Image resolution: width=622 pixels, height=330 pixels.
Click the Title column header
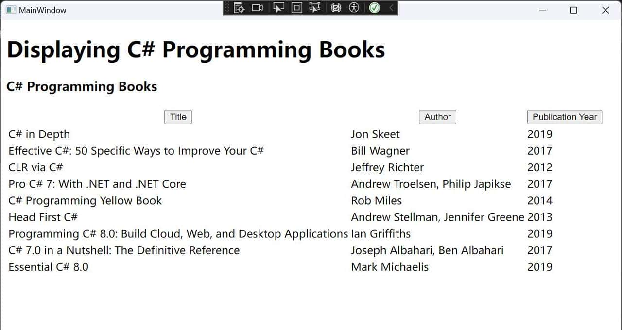(x=178, y=117)
